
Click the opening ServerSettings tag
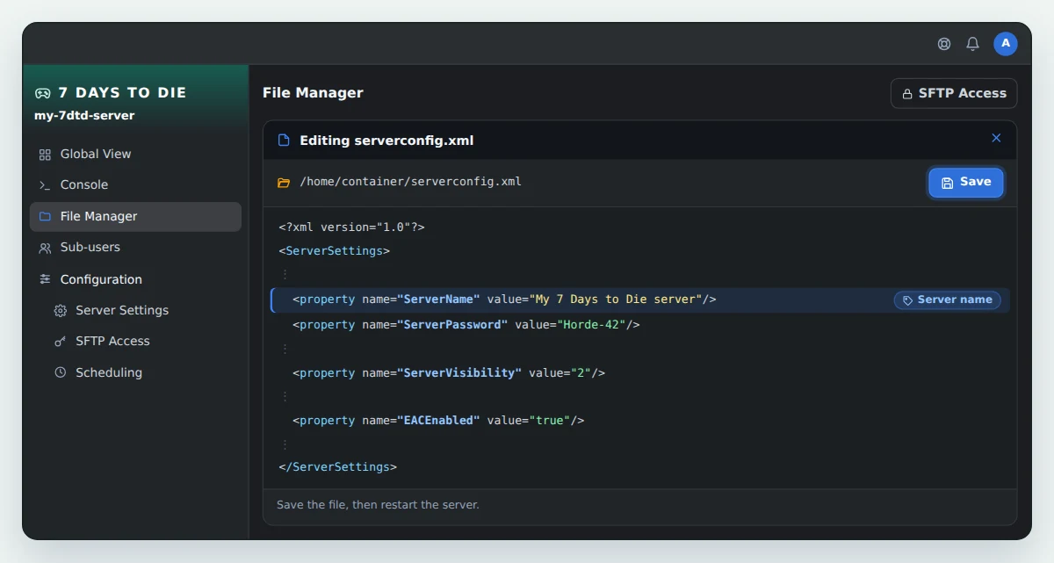tap(335, 251)
